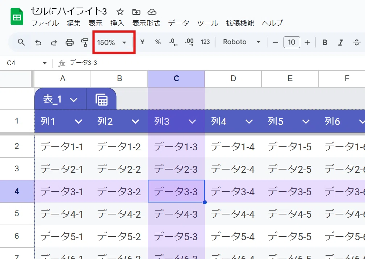Undo the last action
Viewport: 365px width, 259px height.
point(38,42)
